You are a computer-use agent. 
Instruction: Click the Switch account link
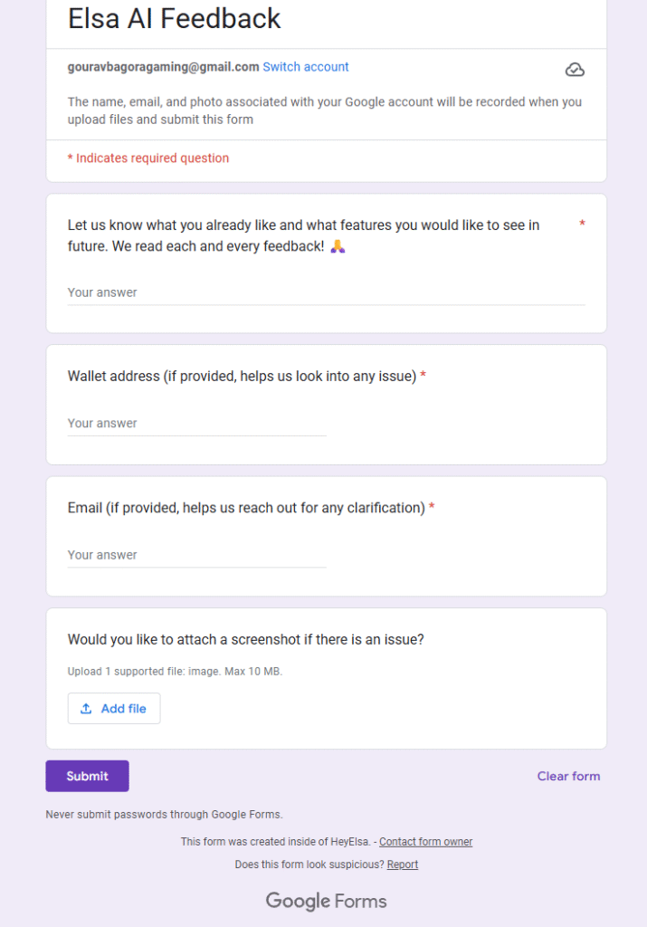click(x=306, y=67)
